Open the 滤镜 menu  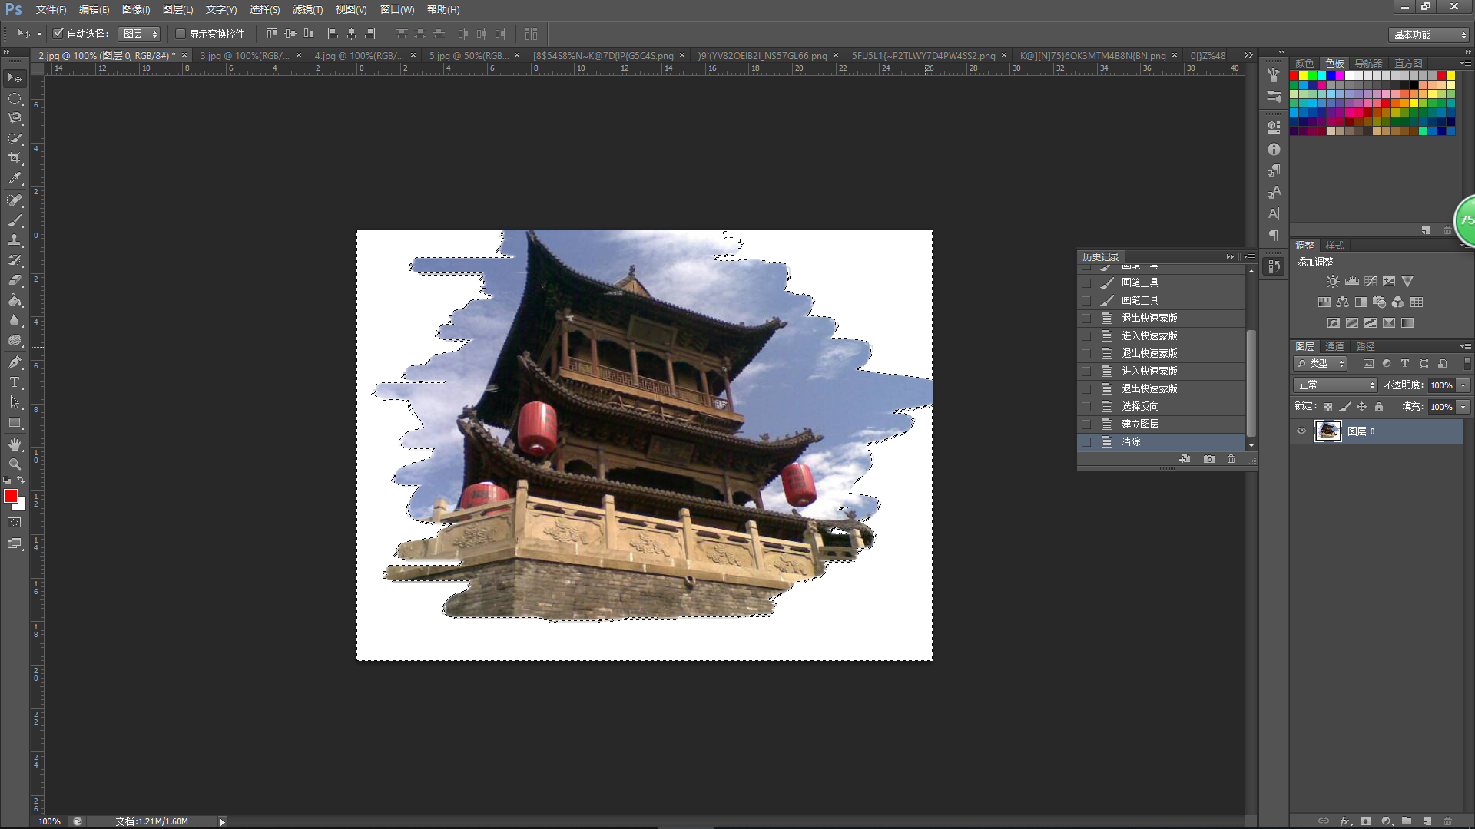(307, 10)
